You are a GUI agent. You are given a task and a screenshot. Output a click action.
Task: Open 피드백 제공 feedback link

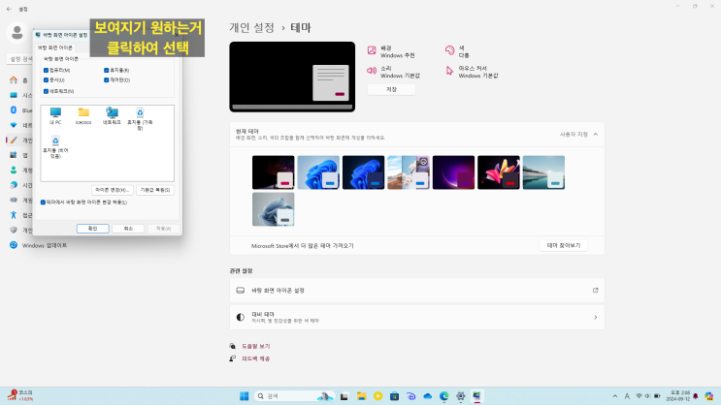click(x=255, y=358)
